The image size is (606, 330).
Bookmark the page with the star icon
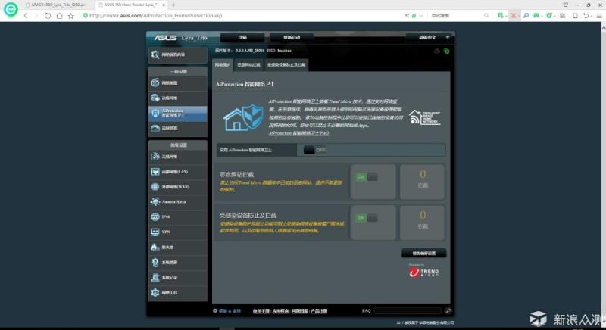tap(70, 15)
